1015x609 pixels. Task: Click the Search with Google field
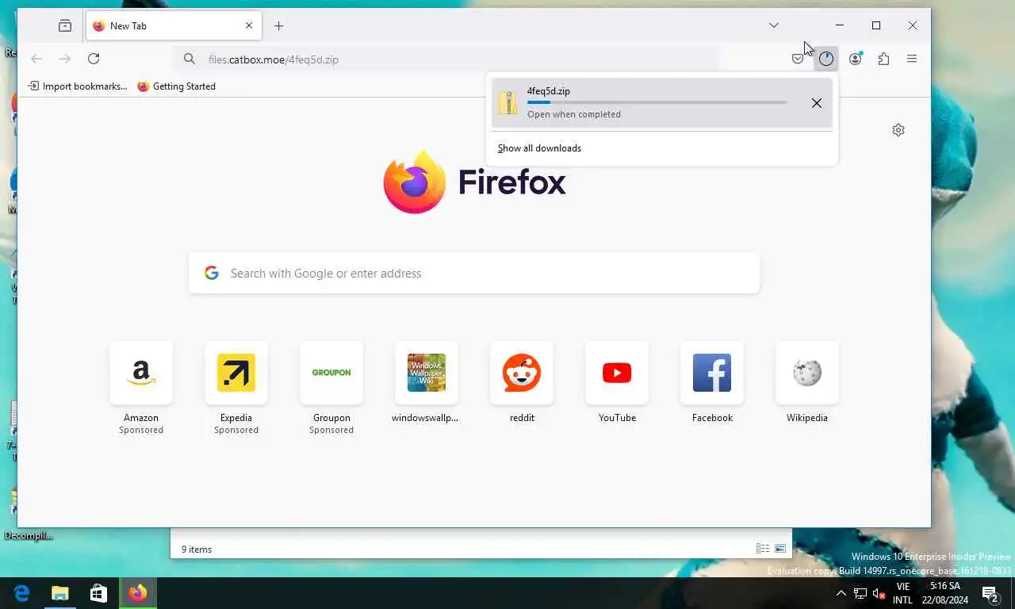click(x=474, y=273)
